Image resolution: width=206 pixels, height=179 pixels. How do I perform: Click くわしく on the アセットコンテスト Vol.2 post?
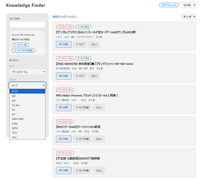[x=99, y=107]
